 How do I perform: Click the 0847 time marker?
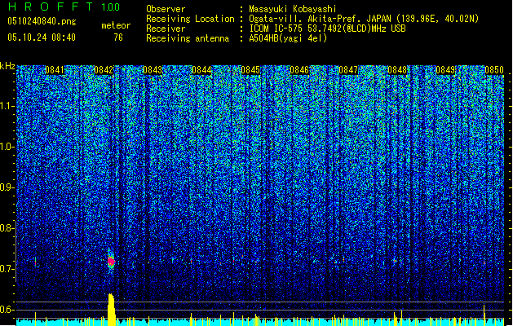[348, 70]
